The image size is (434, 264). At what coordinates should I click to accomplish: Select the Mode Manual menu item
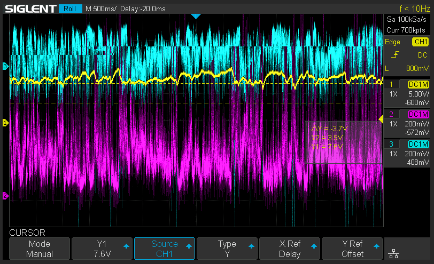tap(40, 249)
